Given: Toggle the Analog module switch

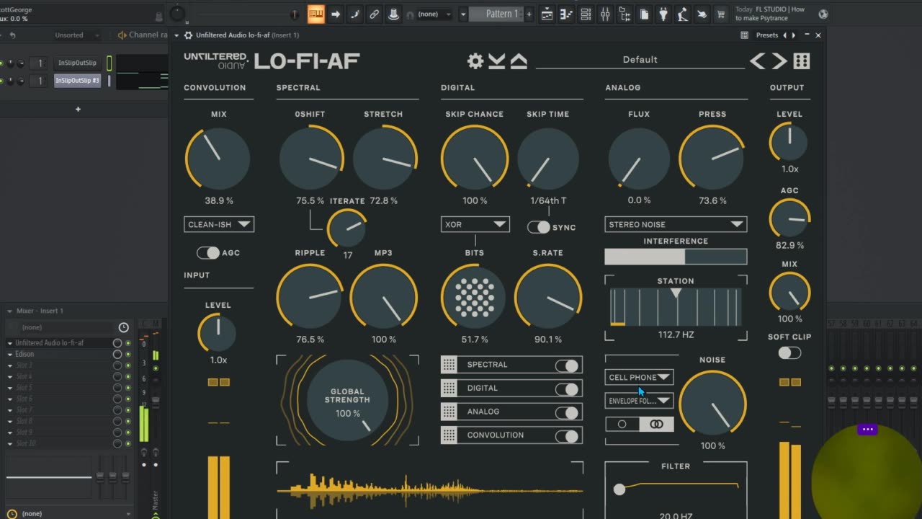Looking at the screenshot, I should click(x=567, y=413).
